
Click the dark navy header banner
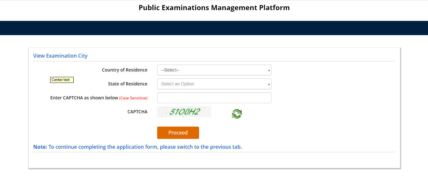click(x=214, y=28)
